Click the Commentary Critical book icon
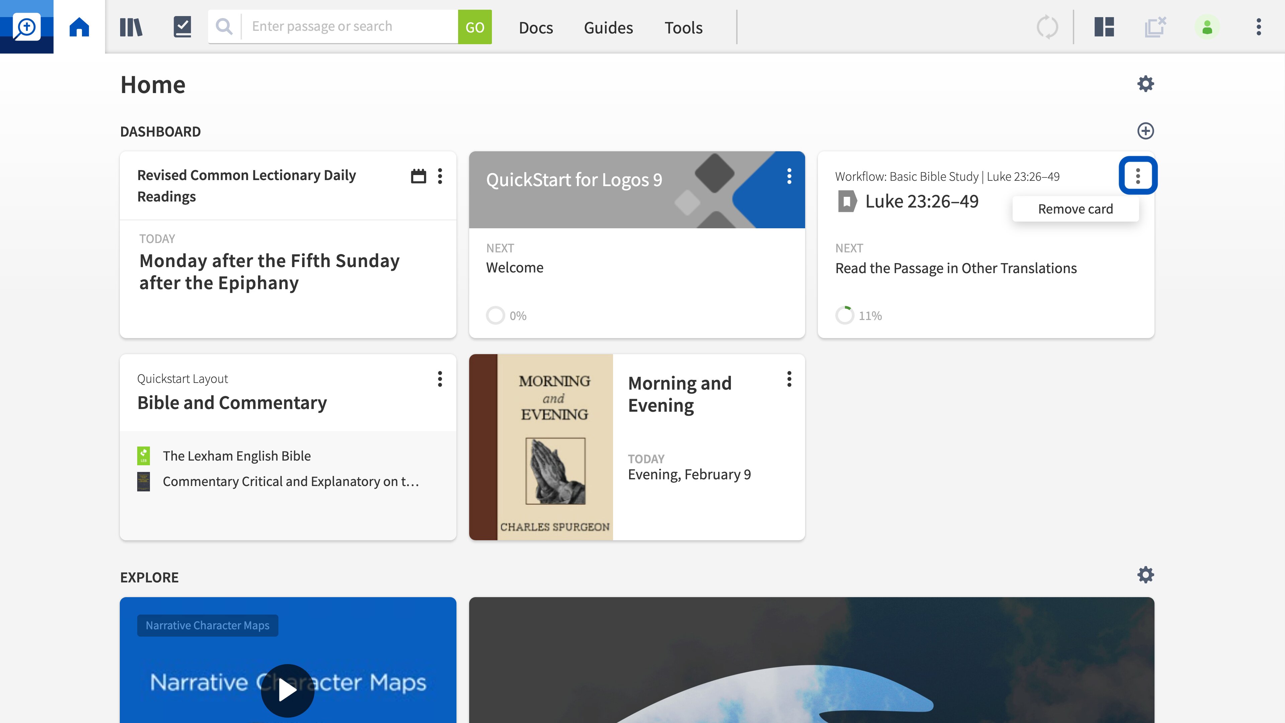The height and width of the screenshot is (723, 1285). [144, 482]
